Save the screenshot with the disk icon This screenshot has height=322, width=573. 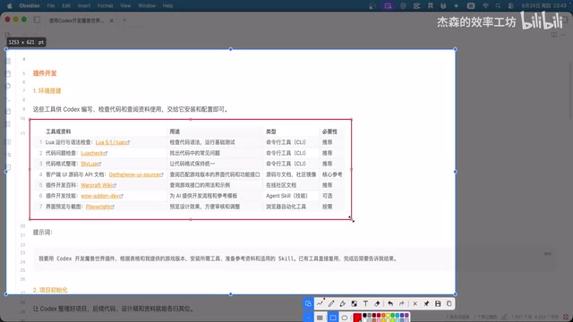[x=438, y=304]
